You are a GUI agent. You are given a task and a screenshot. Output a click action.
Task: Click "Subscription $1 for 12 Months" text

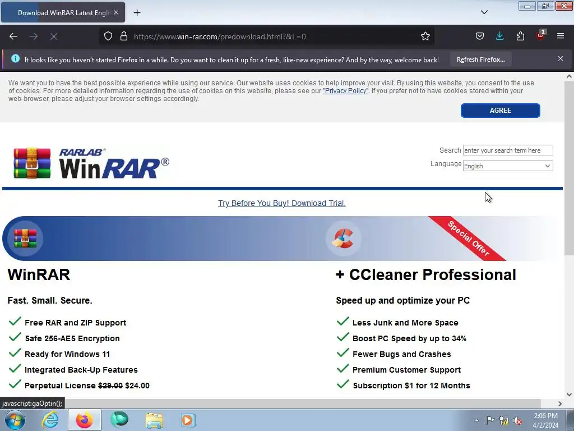coord(411,386)
